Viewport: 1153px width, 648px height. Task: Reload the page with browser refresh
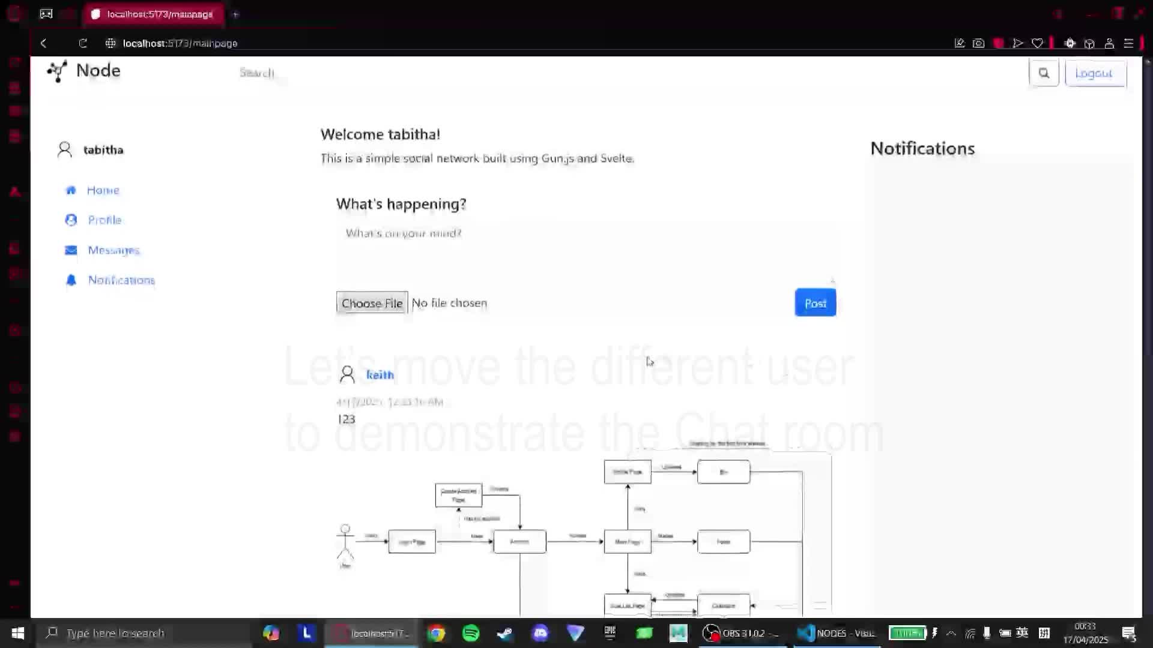point(83,43)
